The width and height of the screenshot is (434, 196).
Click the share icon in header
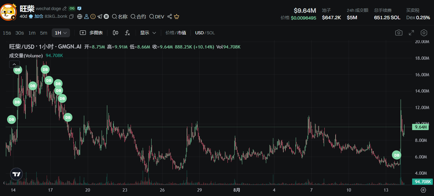170,17
